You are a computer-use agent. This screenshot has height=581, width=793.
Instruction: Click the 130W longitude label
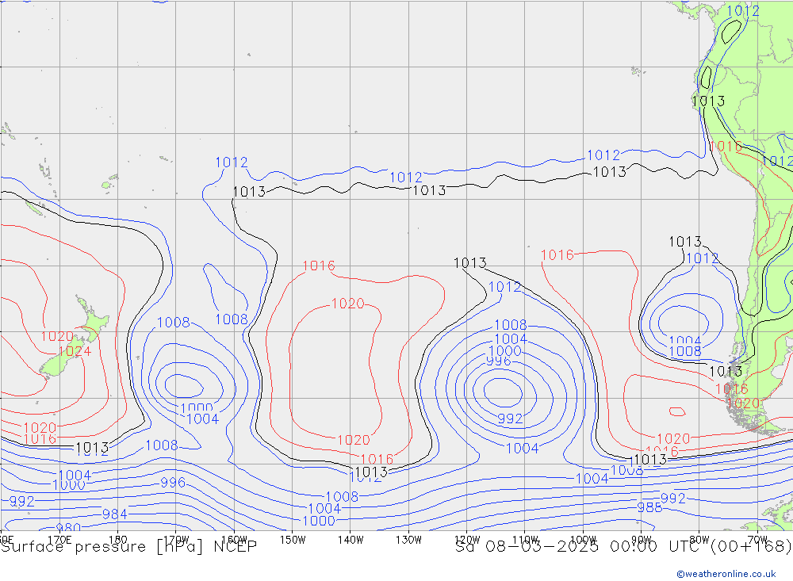coord(408,540)
